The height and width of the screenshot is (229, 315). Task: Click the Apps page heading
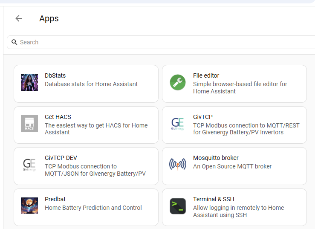click(x=49, y=18)
